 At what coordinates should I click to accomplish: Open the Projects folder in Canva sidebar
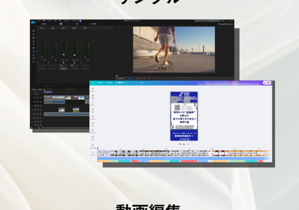point(93,131)
